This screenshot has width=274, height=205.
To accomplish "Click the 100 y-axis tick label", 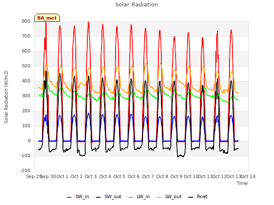I will point(26,126).
